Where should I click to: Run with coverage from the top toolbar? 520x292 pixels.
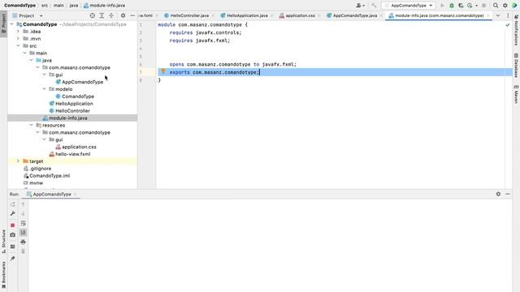[461, 6]
